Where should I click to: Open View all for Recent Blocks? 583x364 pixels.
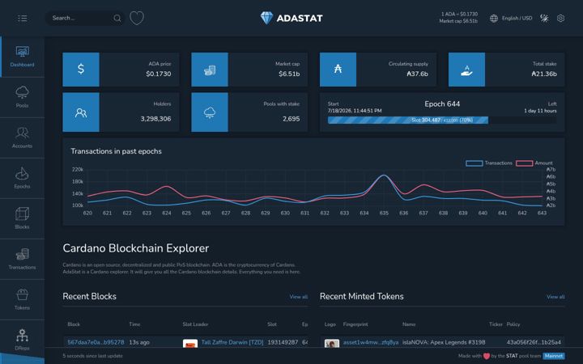click(x=299, y=297)
